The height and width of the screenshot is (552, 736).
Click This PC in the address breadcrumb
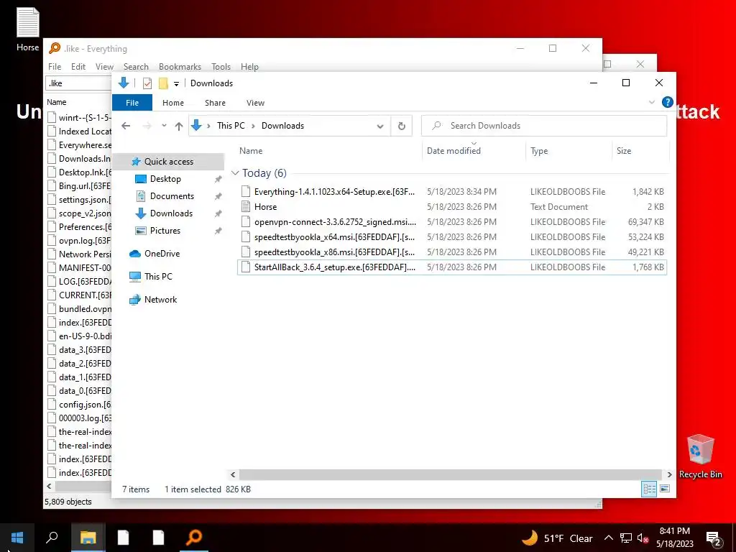pos(231,126)
